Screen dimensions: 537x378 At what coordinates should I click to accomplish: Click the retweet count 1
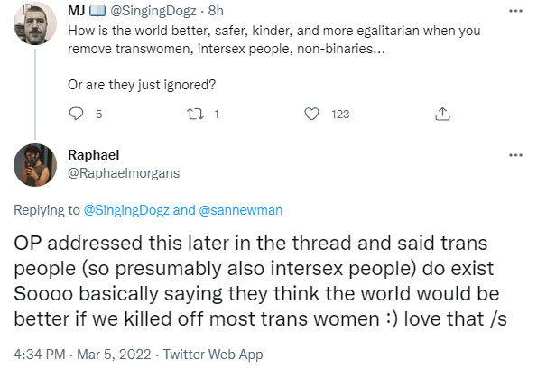point(217,114)
